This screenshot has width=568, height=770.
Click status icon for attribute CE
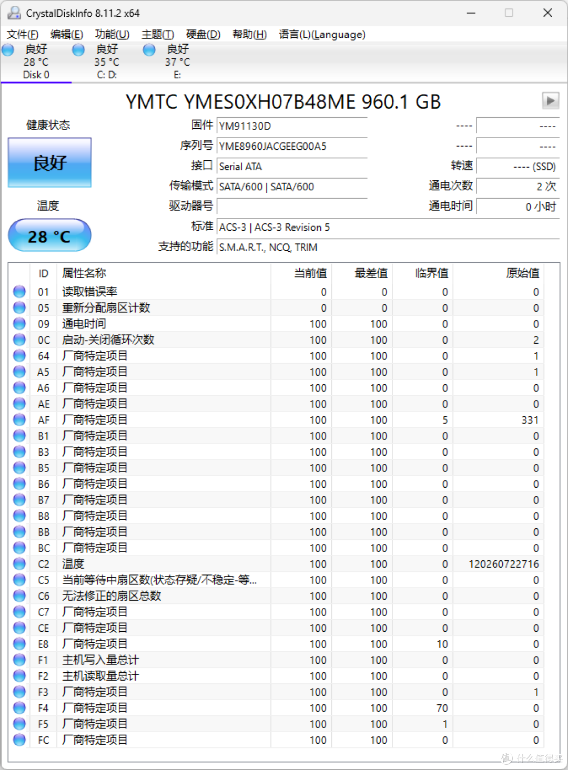(19, 628)
